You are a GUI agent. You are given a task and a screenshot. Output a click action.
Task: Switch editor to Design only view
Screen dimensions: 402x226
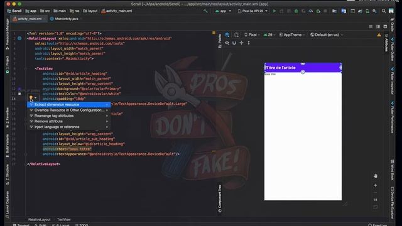coord(385,26)
